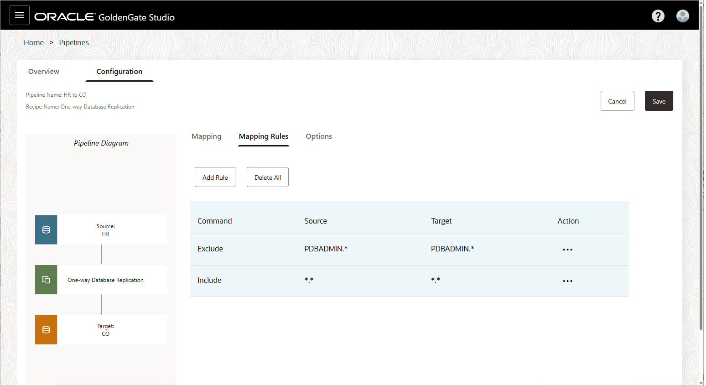Select the blue Source HR database icon
Viewport: 706px width, 386px height.
46,230
